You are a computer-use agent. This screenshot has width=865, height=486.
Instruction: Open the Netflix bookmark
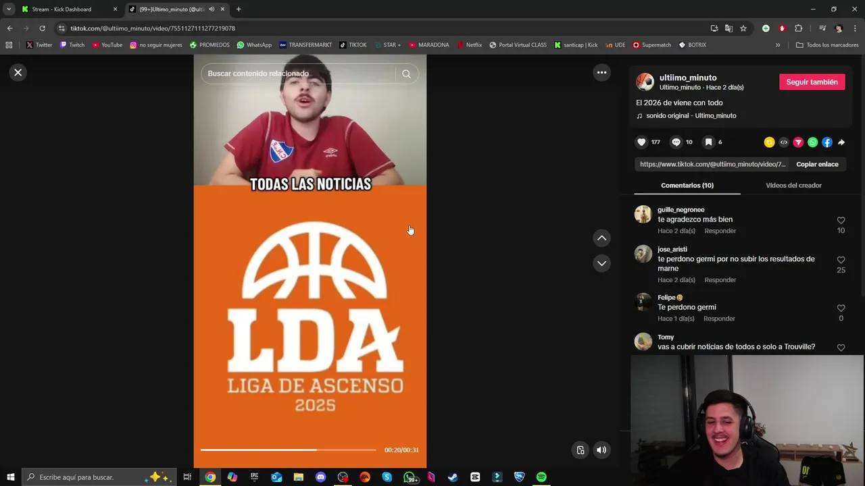(469, 45)
